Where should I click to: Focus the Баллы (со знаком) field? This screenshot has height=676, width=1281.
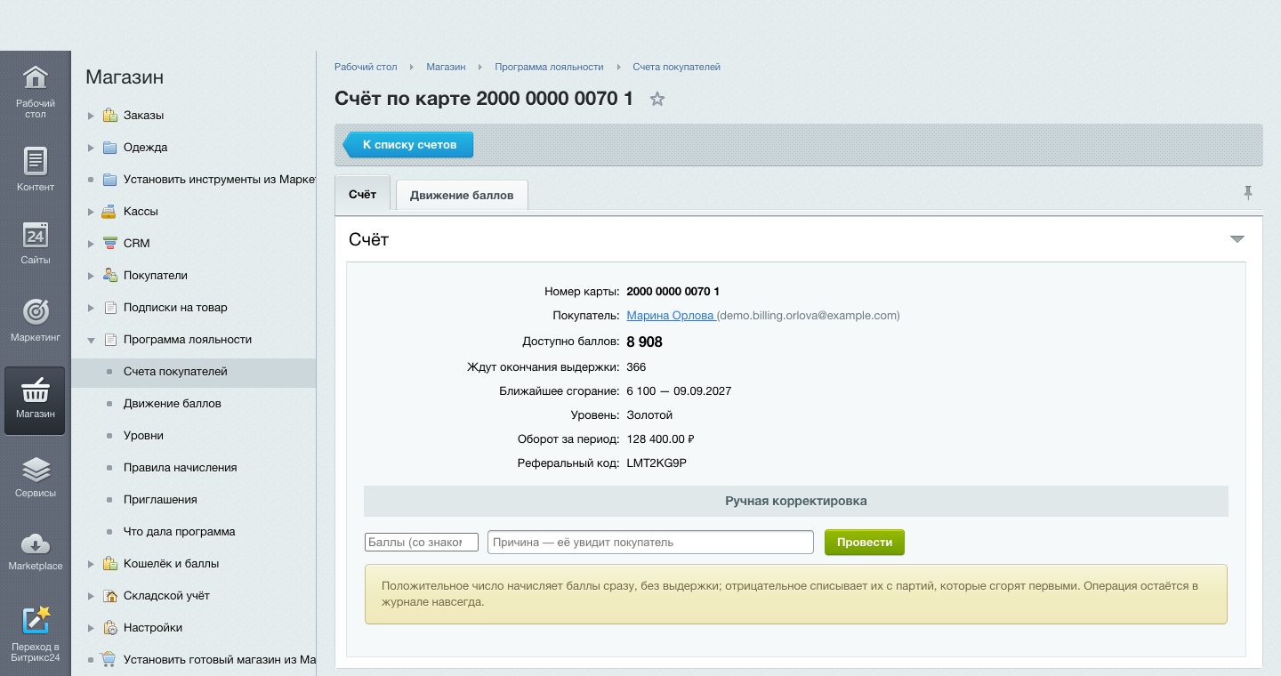(x=422, y=543)
